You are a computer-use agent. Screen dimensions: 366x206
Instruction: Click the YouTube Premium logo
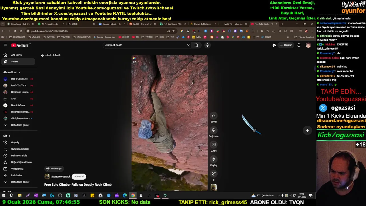(20, 45)
